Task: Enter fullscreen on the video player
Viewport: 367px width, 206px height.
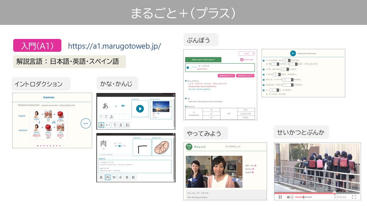Action: pos(354,197)
